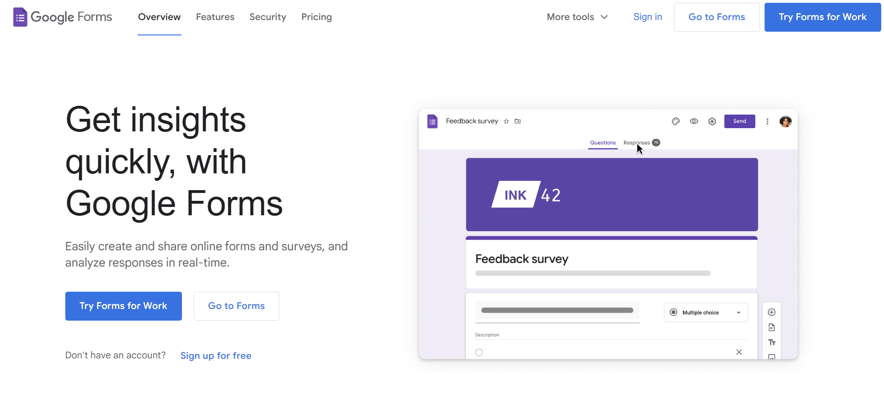
Task: Switch to the Responses tab
Action: click(x=636, y=143)
